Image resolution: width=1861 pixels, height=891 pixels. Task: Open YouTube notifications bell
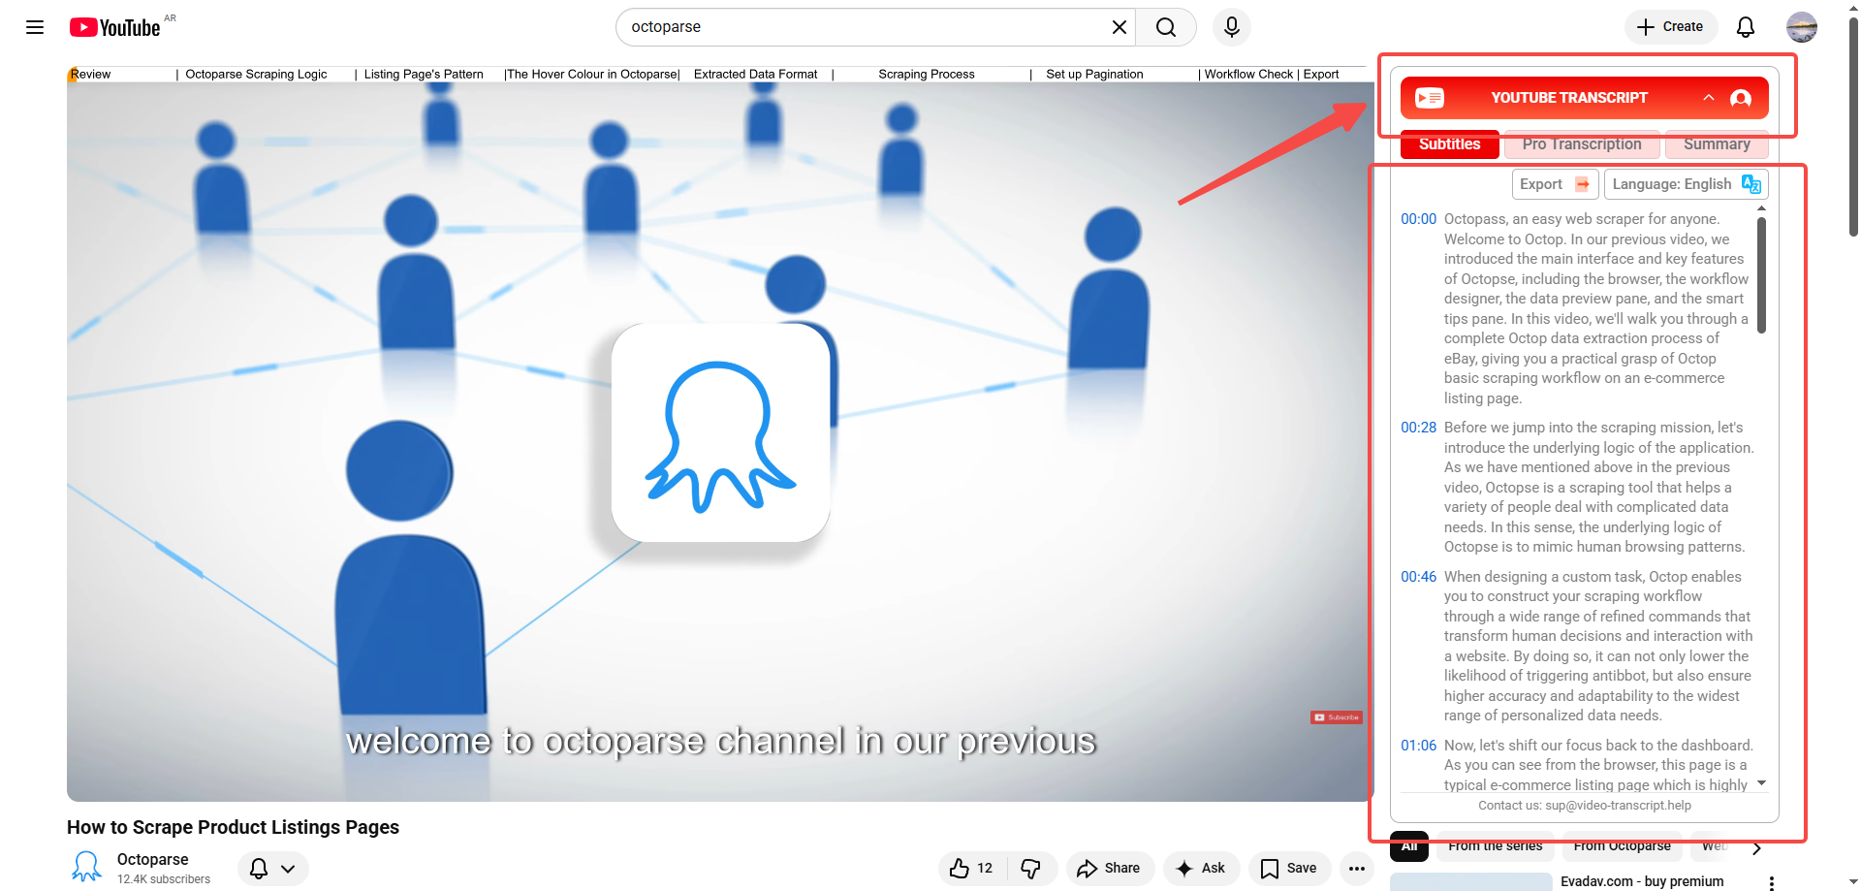pyautogui.click(x=1745, y=27)
